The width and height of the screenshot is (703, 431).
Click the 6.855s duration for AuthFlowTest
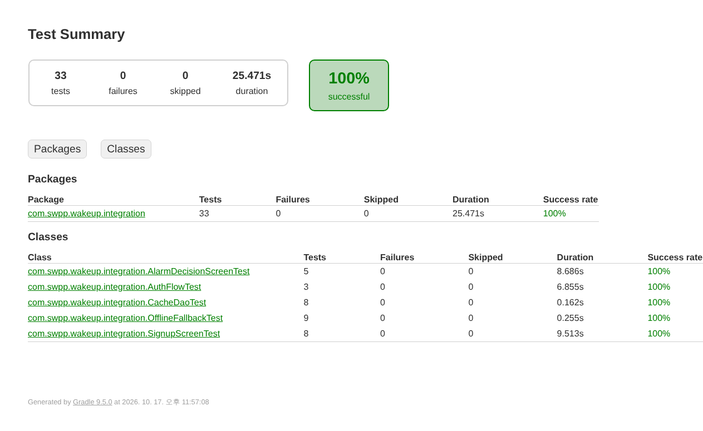[571, 287]
